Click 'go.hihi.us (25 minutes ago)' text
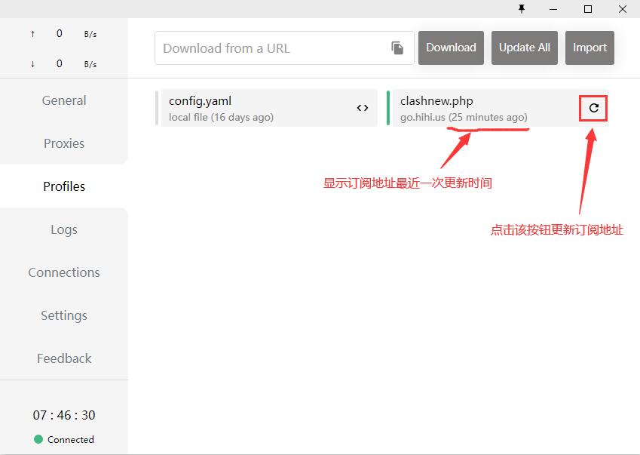640x455 pixels. (464, 117)
